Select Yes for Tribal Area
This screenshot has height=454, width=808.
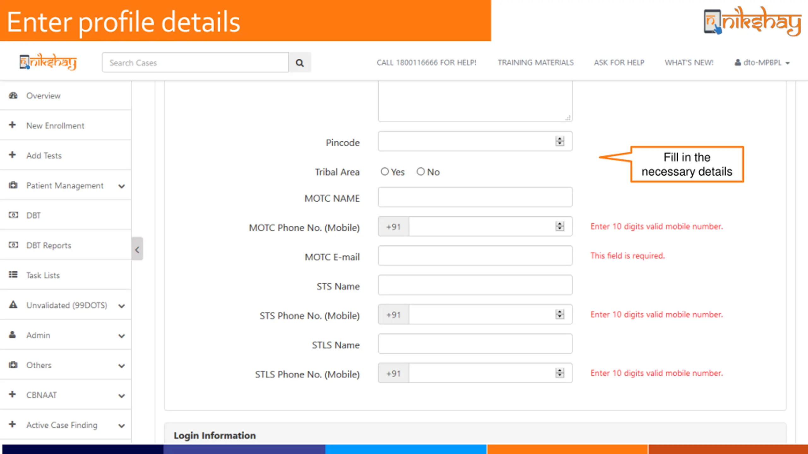(385, 172)
